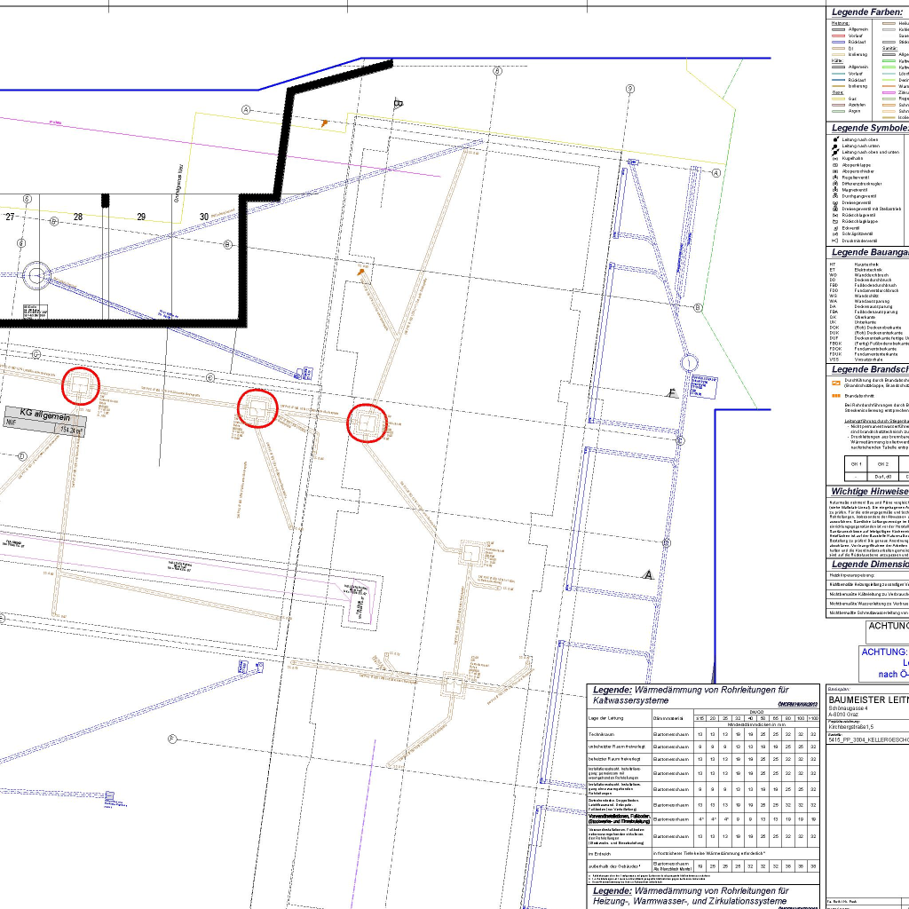
Task: Click the large concentric-circle manhole symbol
Action: click(x=37, y=275)
